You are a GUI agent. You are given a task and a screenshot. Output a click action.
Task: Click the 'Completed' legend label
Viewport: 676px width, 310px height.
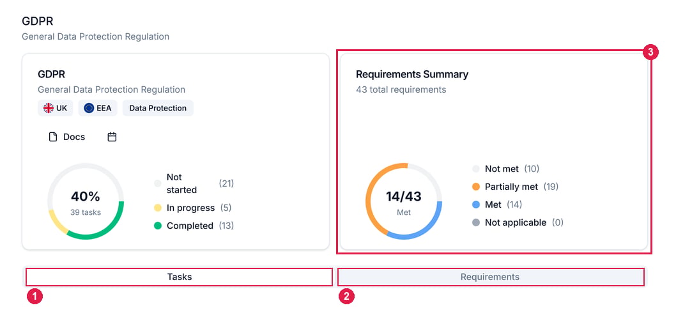pos(190,226)
